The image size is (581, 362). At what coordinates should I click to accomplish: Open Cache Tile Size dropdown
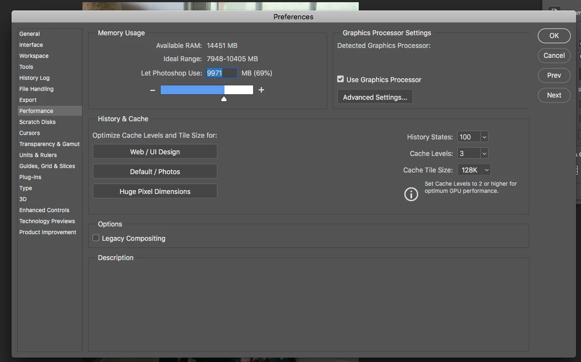[x=474, y=170]
